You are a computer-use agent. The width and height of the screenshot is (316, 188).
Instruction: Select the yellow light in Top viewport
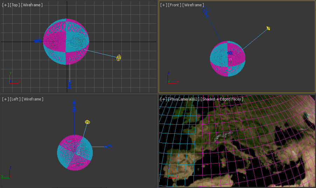(x=119, y=58)
